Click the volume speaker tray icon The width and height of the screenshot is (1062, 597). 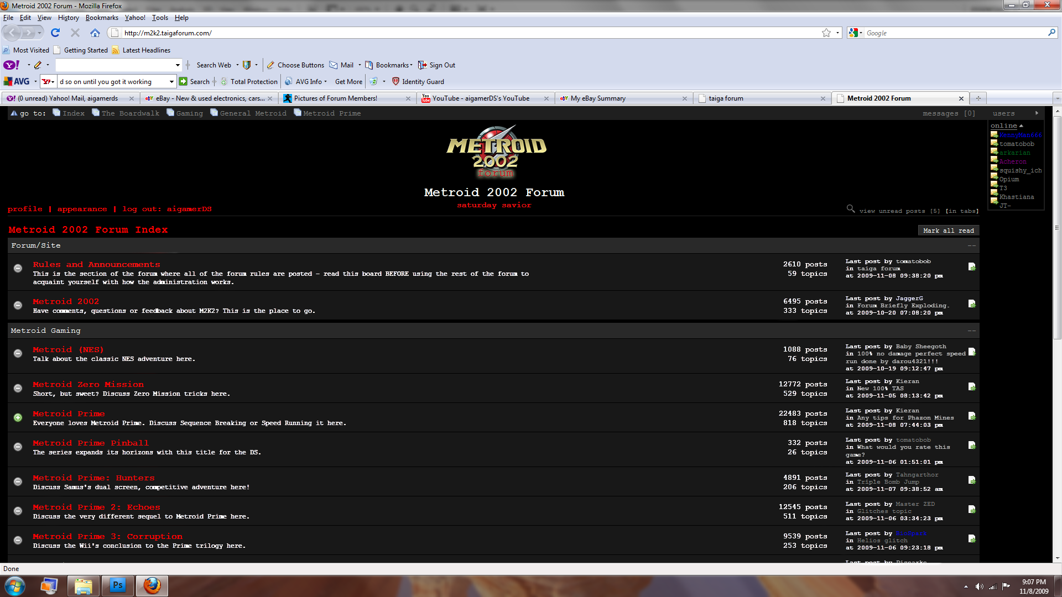click(x=979, y=586)
